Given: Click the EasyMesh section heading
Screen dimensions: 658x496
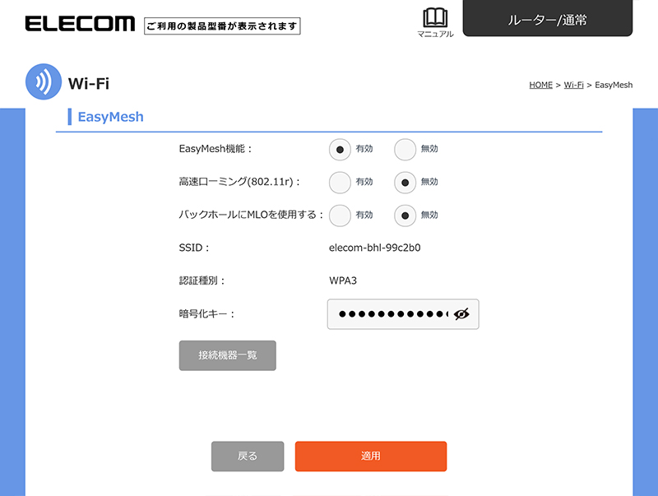Looking at the screenshot, I should [x=110, y=117].
